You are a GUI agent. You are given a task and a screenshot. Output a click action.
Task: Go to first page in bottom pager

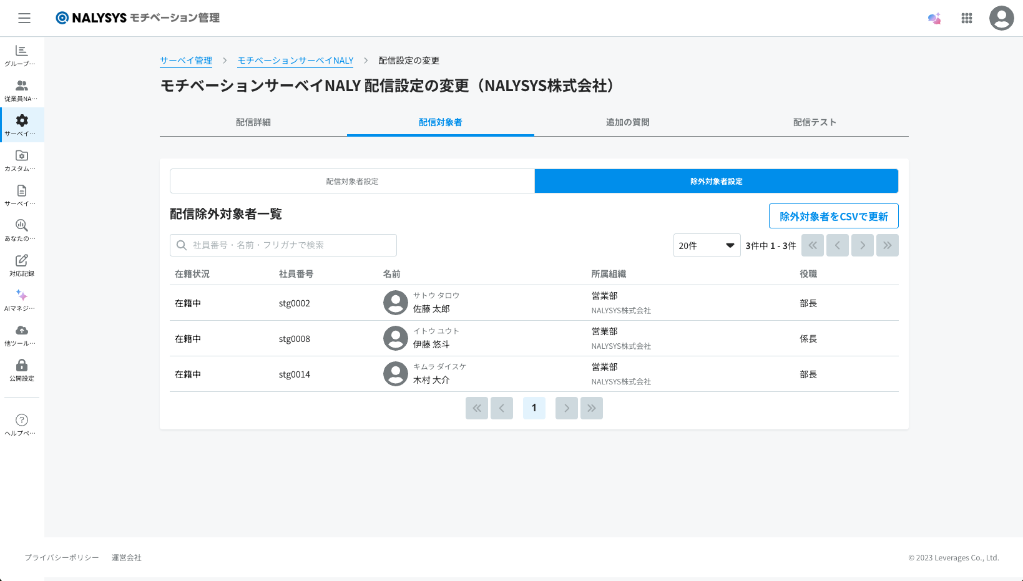pos(477,408)
